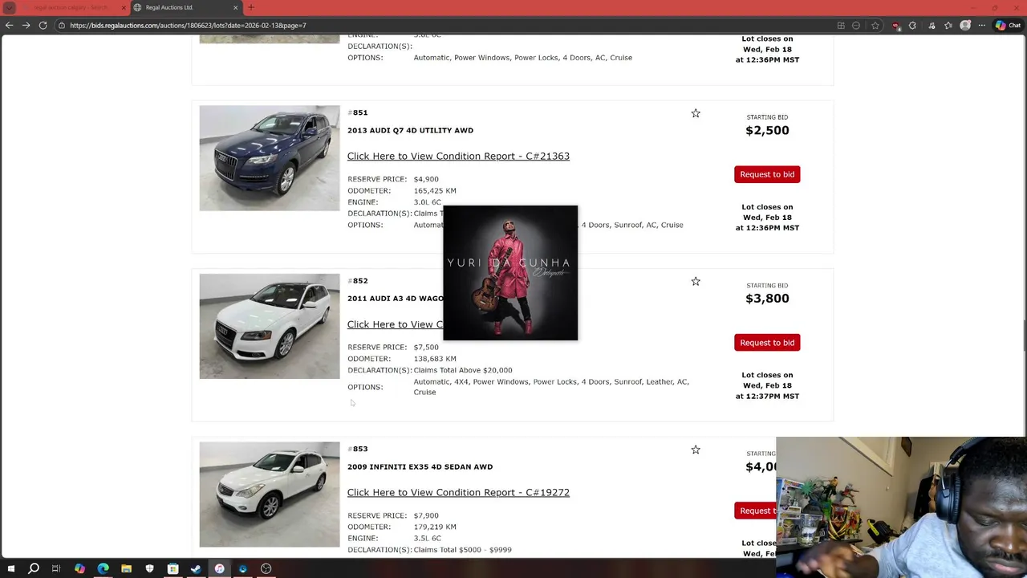Request to bid on lot 851 Audi Q7

coord(767,174)
